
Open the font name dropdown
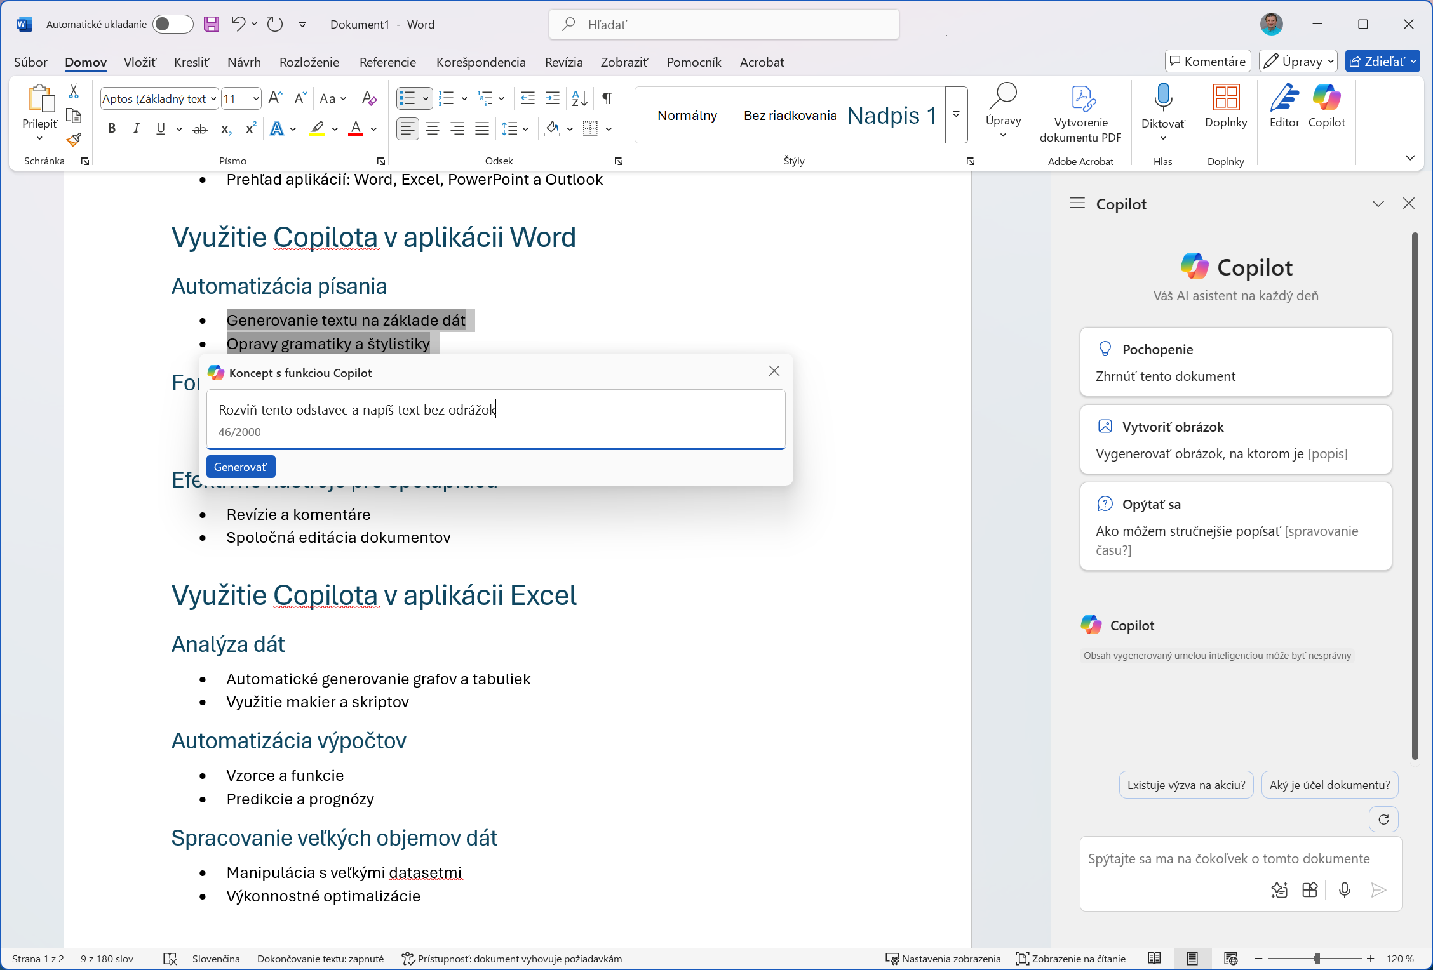[x=213, y=98]
